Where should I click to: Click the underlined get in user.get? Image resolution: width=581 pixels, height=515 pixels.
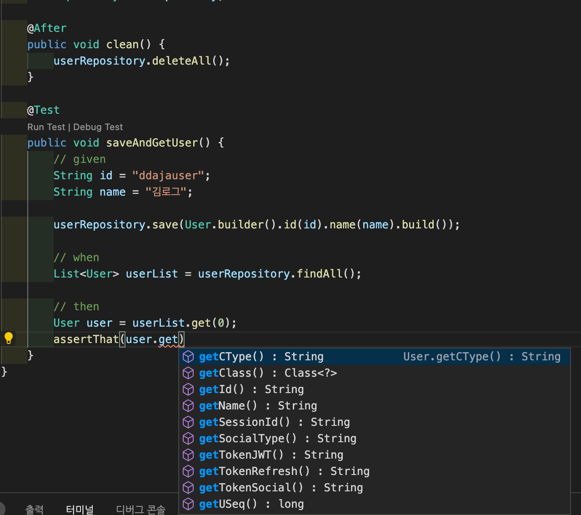tap(168, 339)
